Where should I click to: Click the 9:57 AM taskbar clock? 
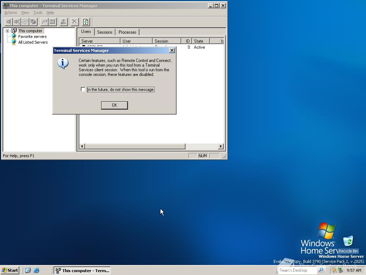[354, 270]
